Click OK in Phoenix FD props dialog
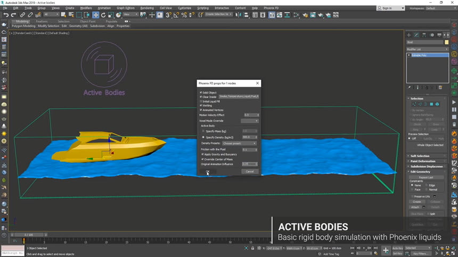The width and height of the screenshot is (458, 257). pos(208,172)
